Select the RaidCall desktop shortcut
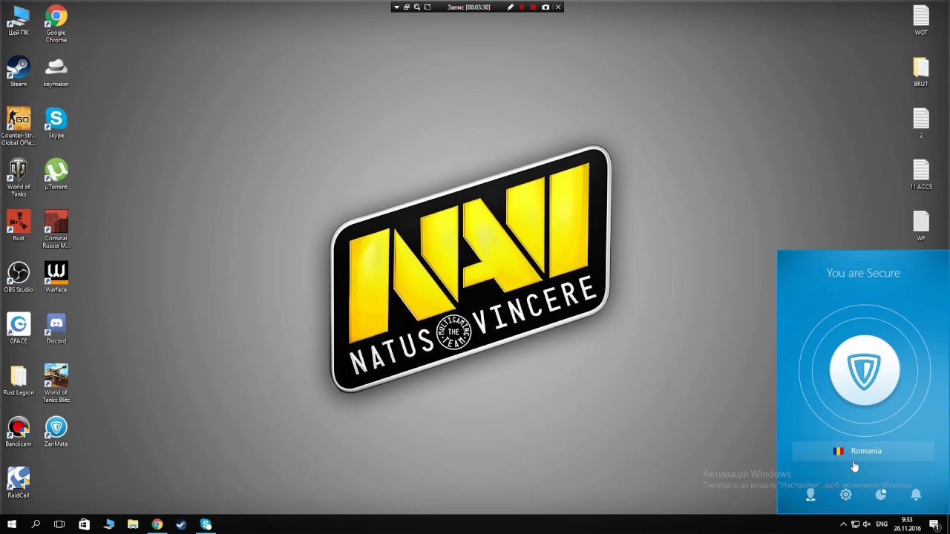950x534 pixels. point(19,484)
